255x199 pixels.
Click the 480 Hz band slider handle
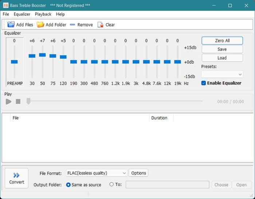[x=94, y=62]
